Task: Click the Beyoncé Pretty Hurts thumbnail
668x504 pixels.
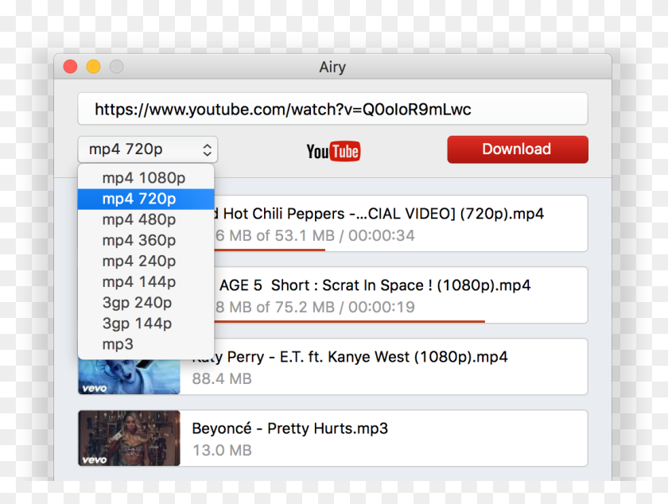Action: coord(129,438)
